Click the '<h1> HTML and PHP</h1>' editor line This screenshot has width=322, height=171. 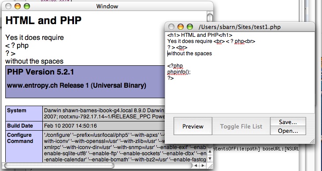pos(200,35)
